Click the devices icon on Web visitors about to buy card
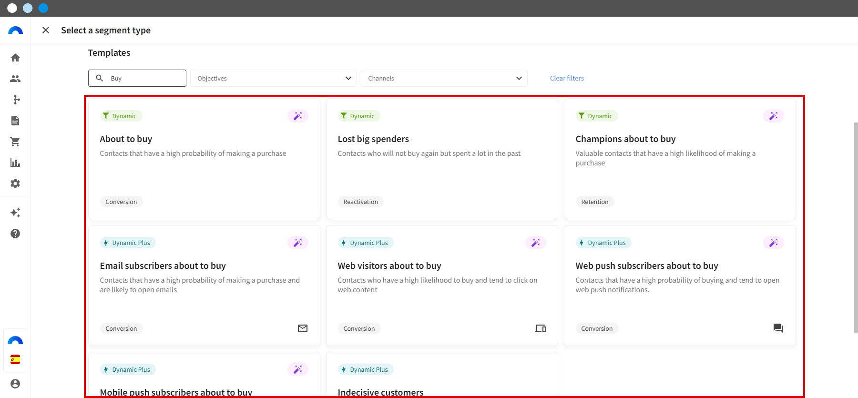858x398 pixels. [541, 328]
